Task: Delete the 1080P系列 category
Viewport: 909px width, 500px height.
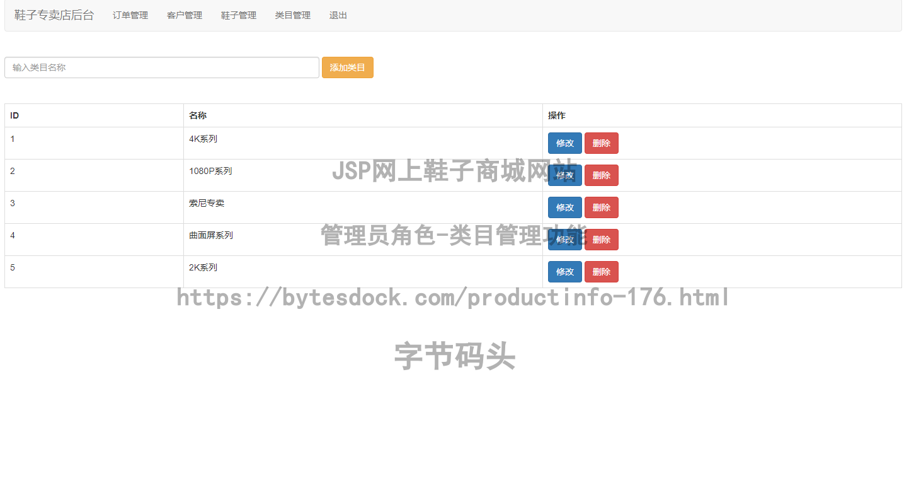Action: pos(602,175)
